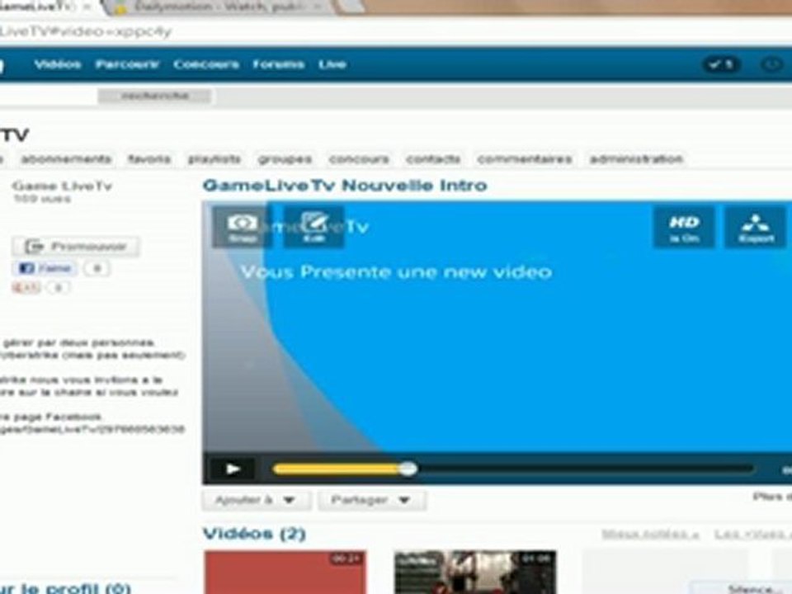Viewport: 792px width, 594px height.
Task: Click the yellow video progress bar handle
Action: (408, 469)
